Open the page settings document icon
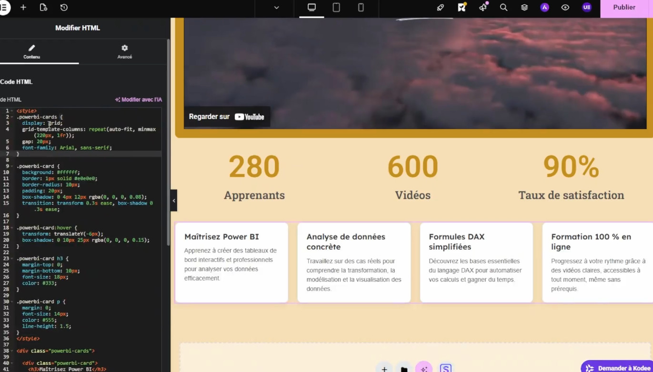This screenshot has width=653, height=372. [x=43, y=8]
